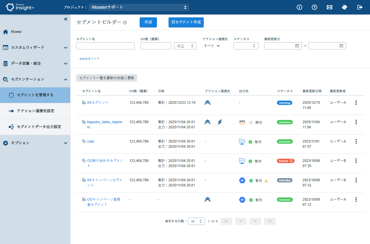Click the ステータス column header
Screen dimensions: 370x244
click(x=285, y=91)
